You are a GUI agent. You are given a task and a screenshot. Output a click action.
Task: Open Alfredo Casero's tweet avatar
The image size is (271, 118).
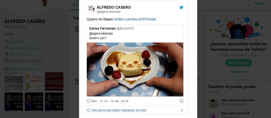tap(91, 9)
